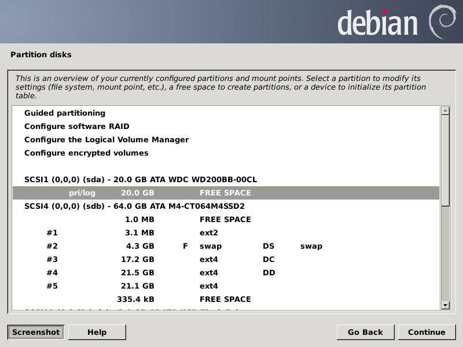
Task: Select Configure encrypted volumes
Action: coord(86,153)
